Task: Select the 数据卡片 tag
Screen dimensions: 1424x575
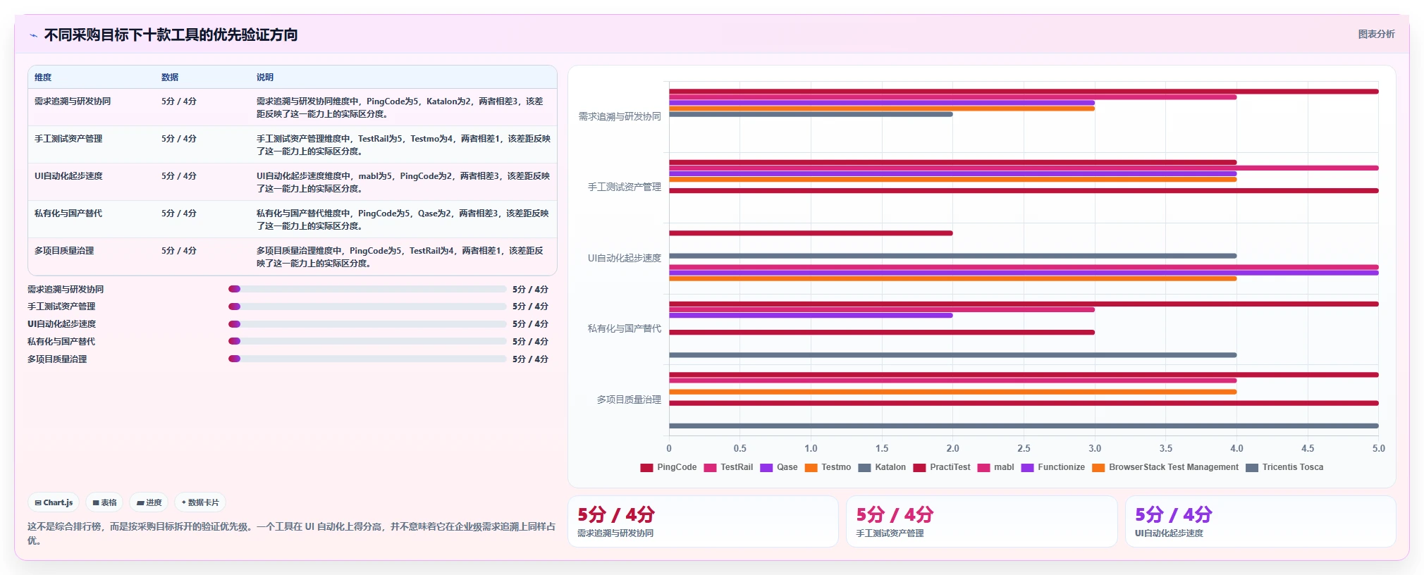Action: (x=200, y=502)
